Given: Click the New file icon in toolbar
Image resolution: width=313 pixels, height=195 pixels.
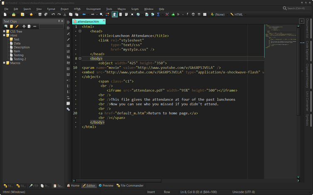Looking at the screenshot, I should [5, 15].
